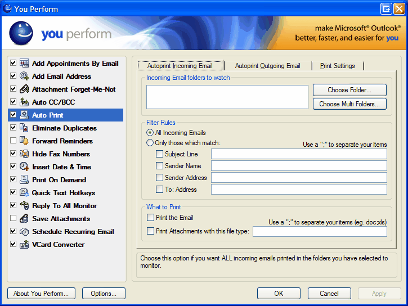Switch to the Autoprint Outgoing Email tab
This screenshot has height=306, width=408.
pyautogui.click(x=267, y=66)
